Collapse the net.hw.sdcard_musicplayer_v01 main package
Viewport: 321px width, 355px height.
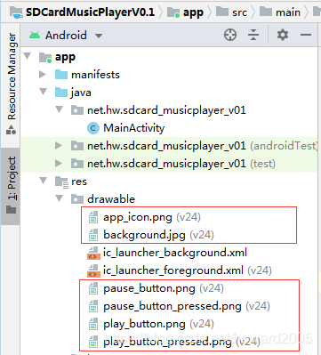coord(60,109)
